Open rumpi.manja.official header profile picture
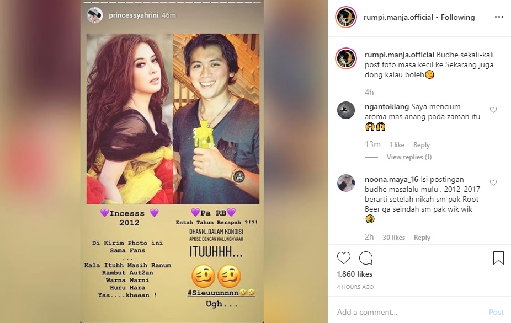Image resolution: width=511 pixels, height=323 pixels. tap(346, 17)
